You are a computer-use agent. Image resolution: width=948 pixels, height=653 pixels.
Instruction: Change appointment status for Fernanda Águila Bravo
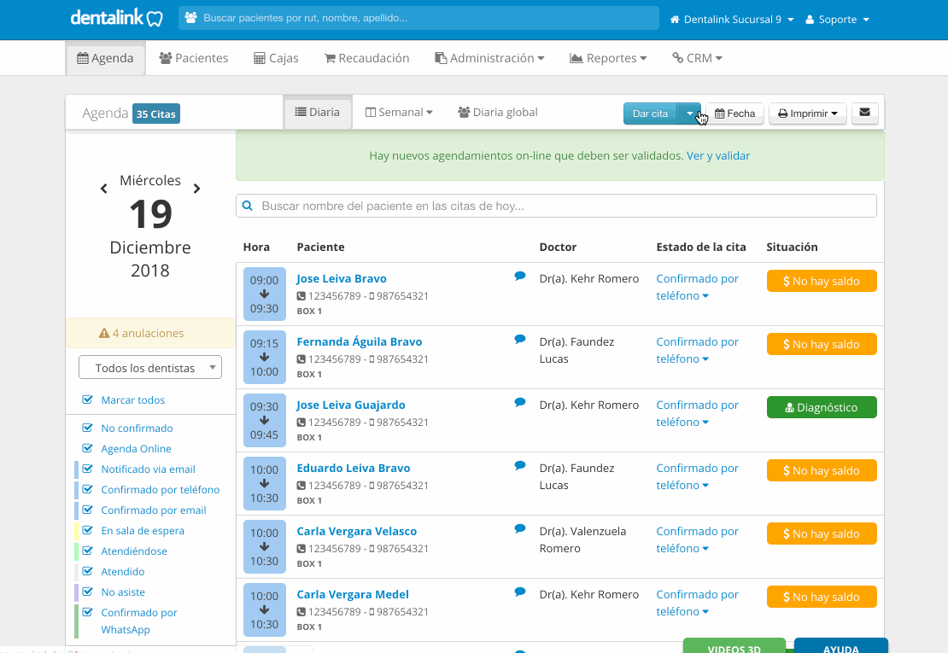click(x=697, y=350)
